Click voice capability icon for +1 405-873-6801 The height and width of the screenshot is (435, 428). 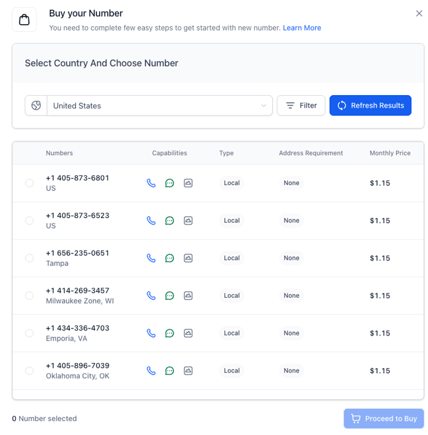[151, 183]
